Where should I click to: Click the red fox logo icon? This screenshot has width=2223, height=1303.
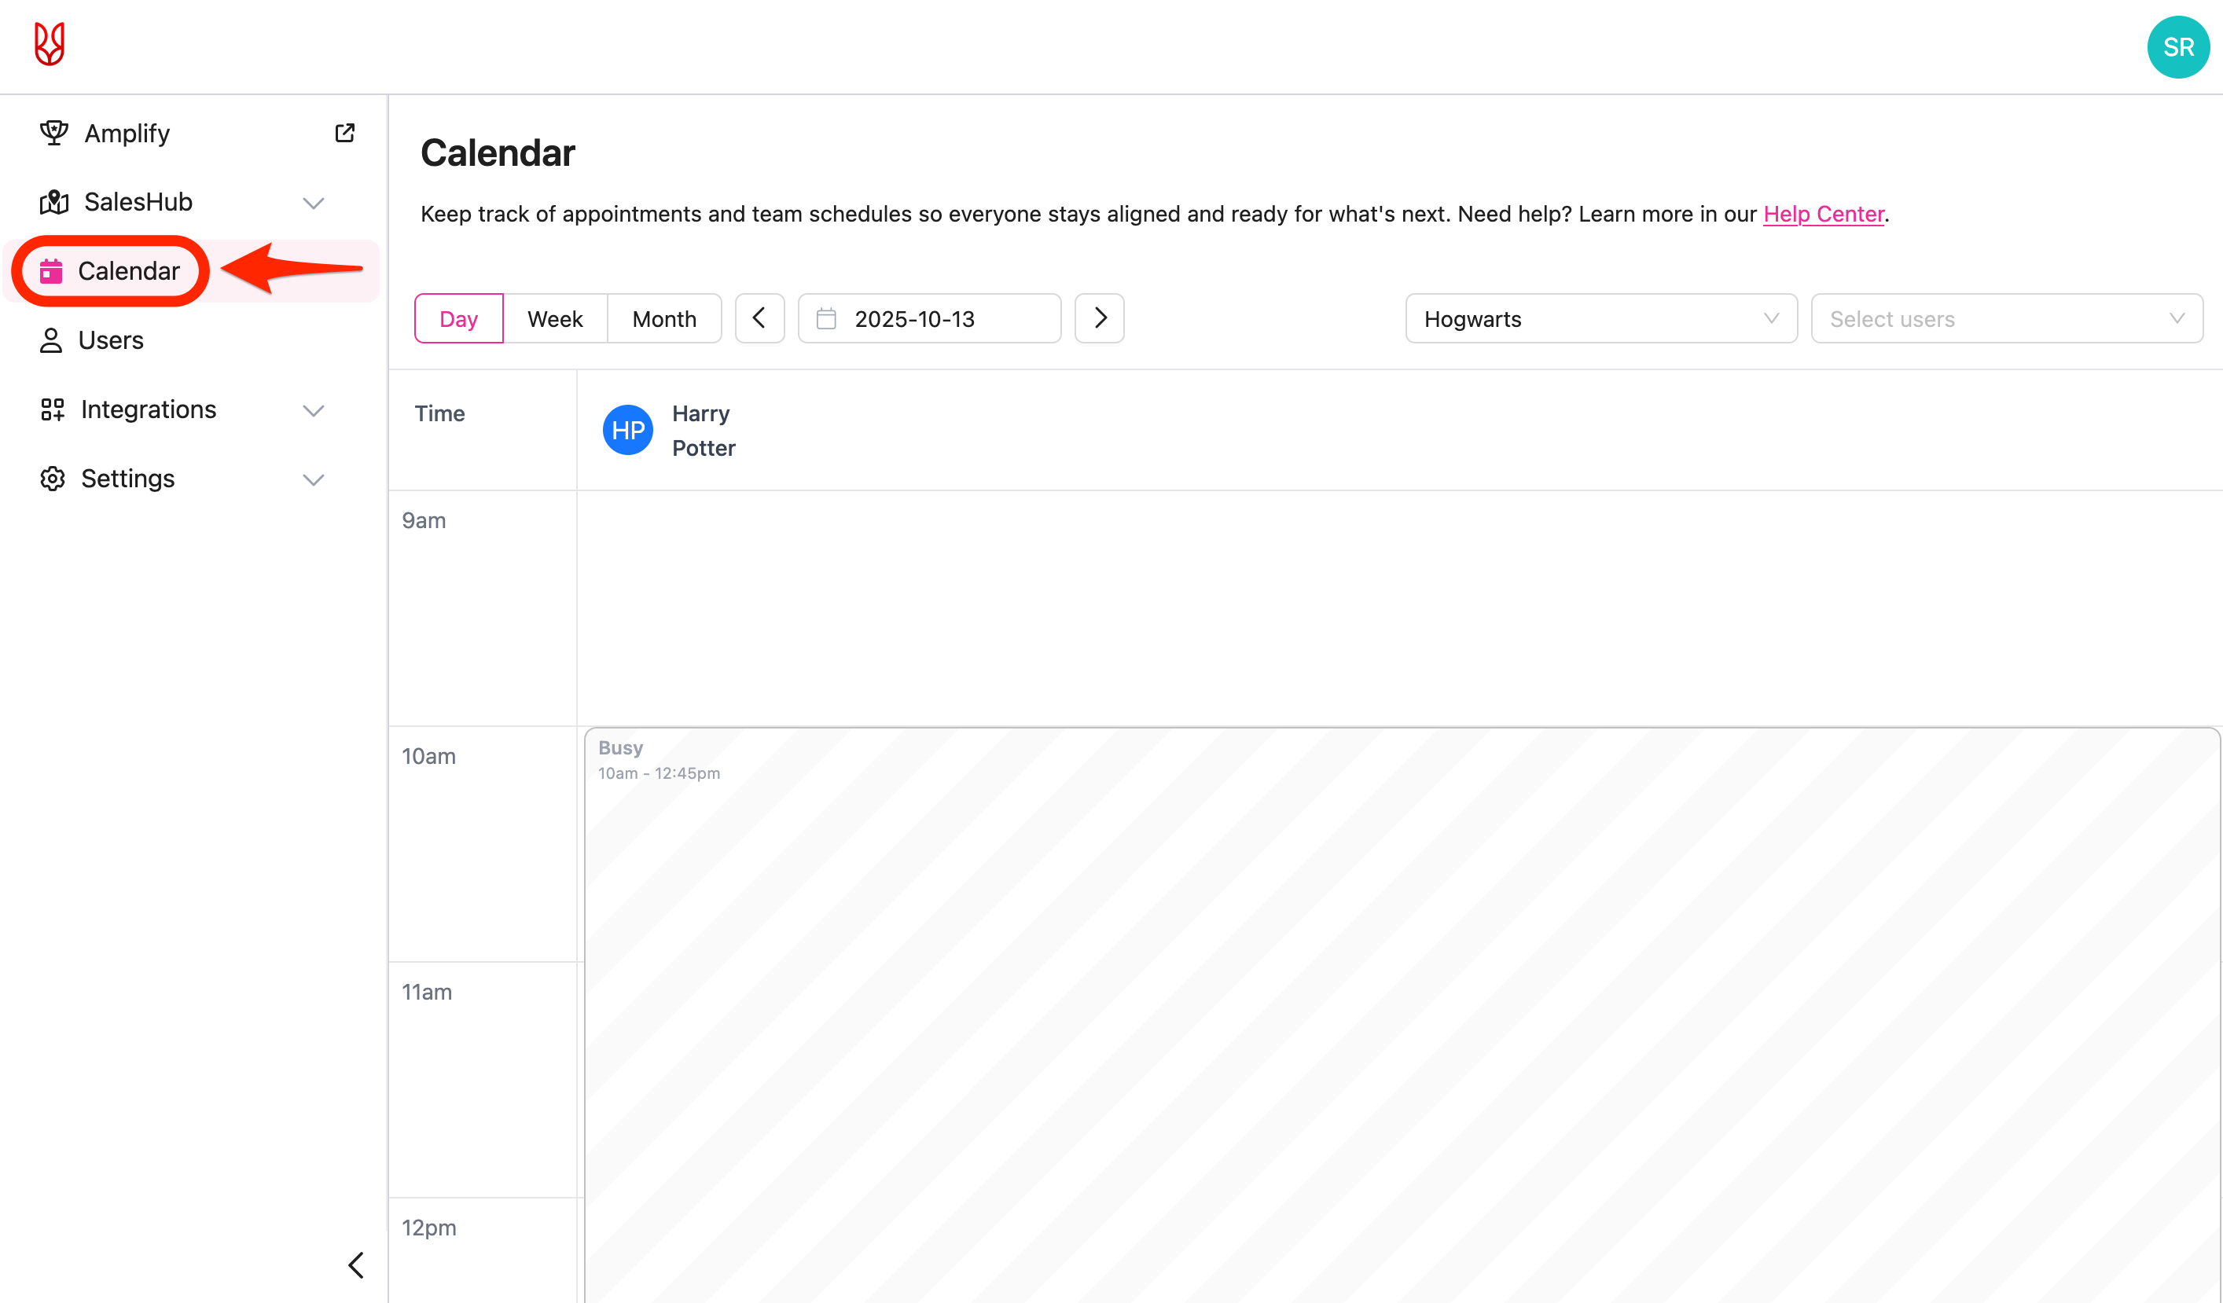[50, 44]
